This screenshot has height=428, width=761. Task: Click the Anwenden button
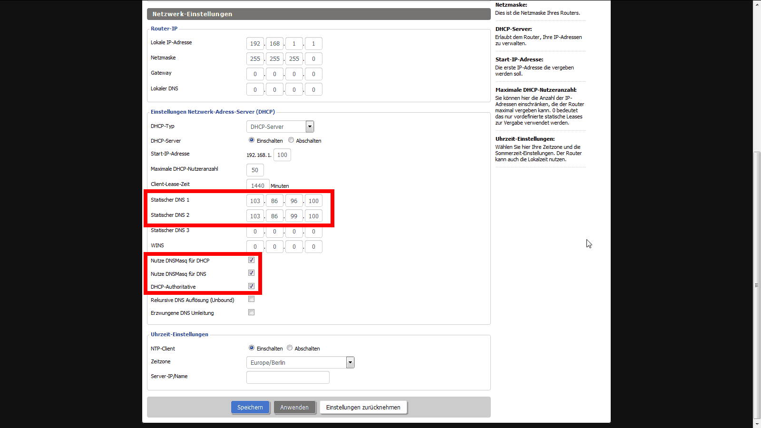[x=294, y=408]
